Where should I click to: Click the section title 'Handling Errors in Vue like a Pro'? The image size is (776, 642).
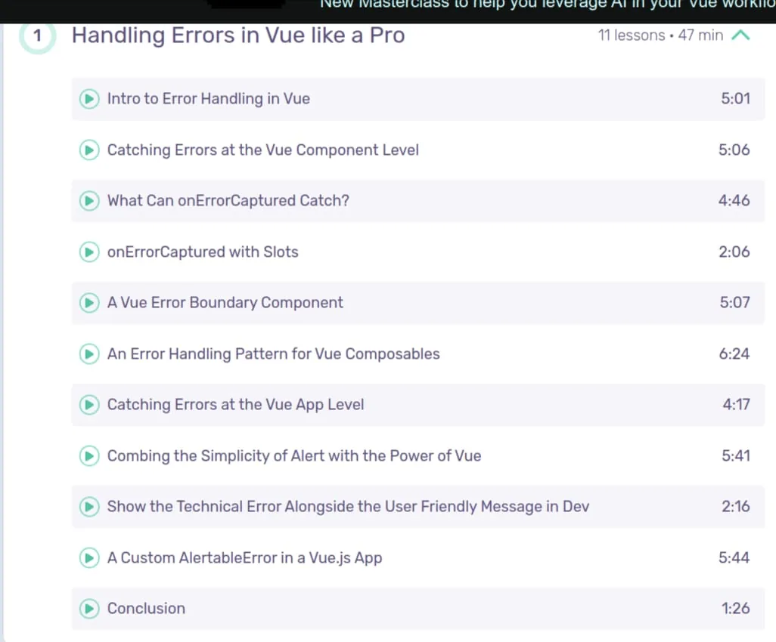pos(238,35)
